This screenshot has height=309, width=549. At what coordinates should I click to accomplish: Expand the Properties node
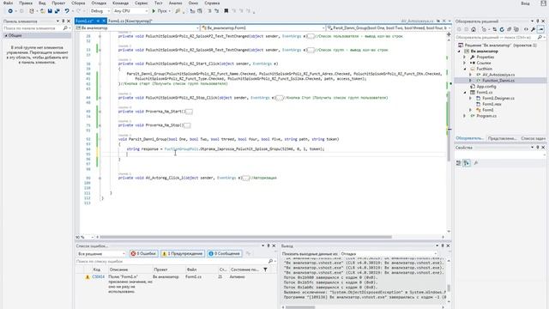465,57
